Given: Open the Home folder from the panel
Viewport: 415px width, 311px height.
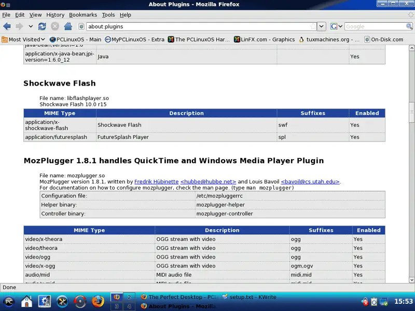Looking at the screenshot, I should coord(27,302).
